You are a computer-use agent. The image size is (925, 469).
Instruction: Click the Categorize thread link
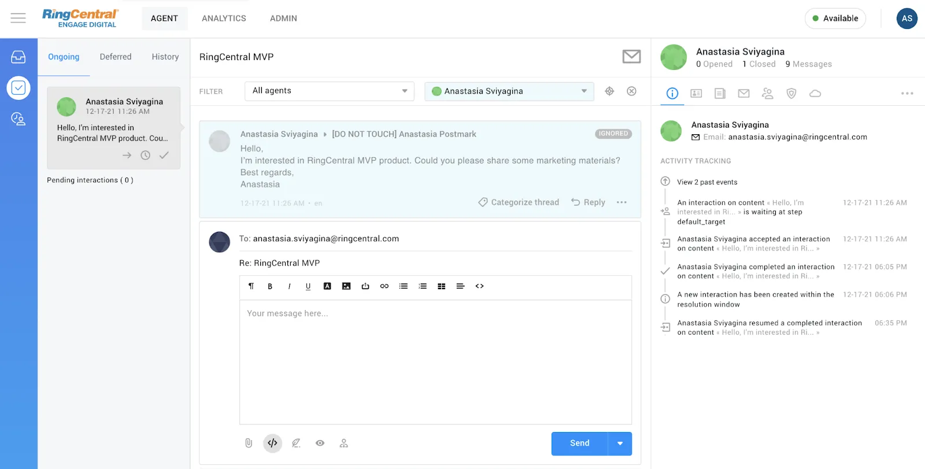(x=519, y=202)
